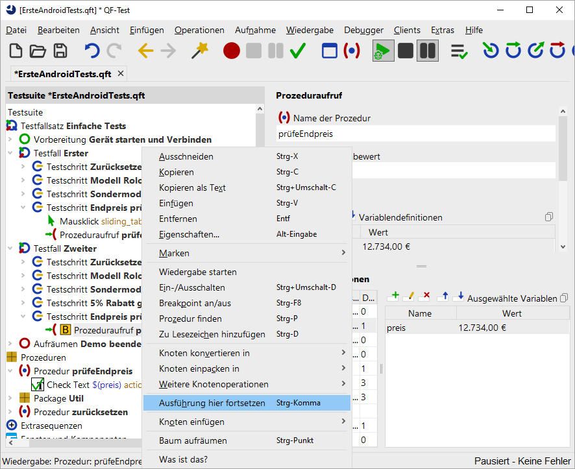Choose Ein-/Ausschalten in context menu
Viewport: 575px width, 469px height.
[192, 287]
